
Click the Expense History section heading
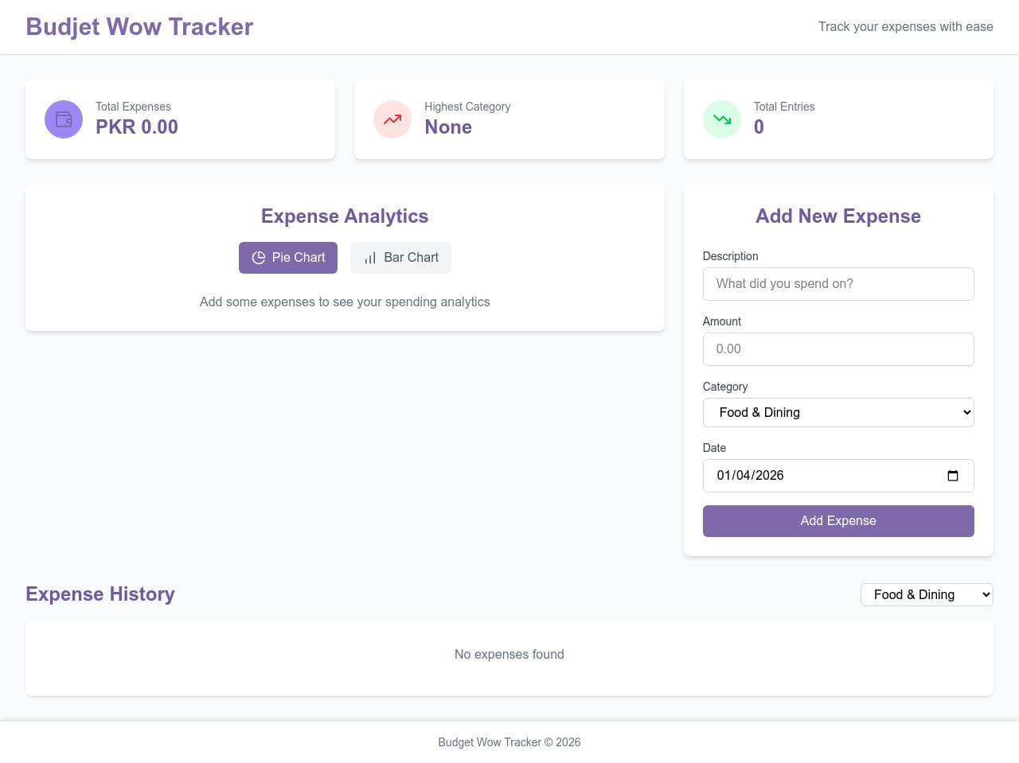point(100,594)
